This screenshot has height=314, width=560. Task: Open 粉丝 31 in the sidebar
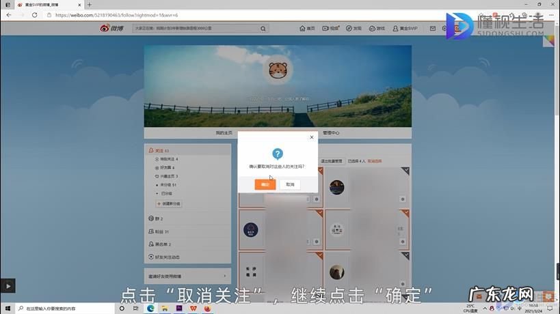tap(159, 231)
